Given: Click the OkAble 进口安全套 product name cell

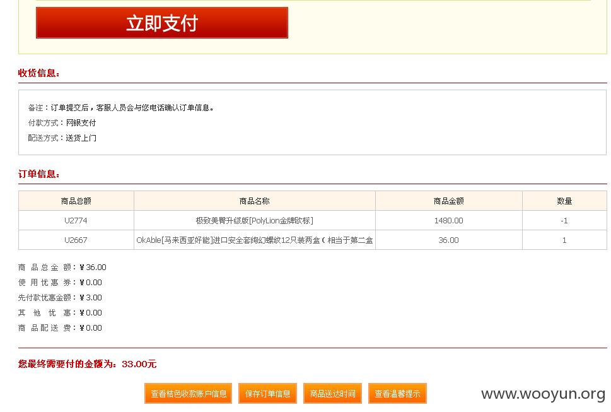Looking at the screenshot, I should [x=255, y=240].
